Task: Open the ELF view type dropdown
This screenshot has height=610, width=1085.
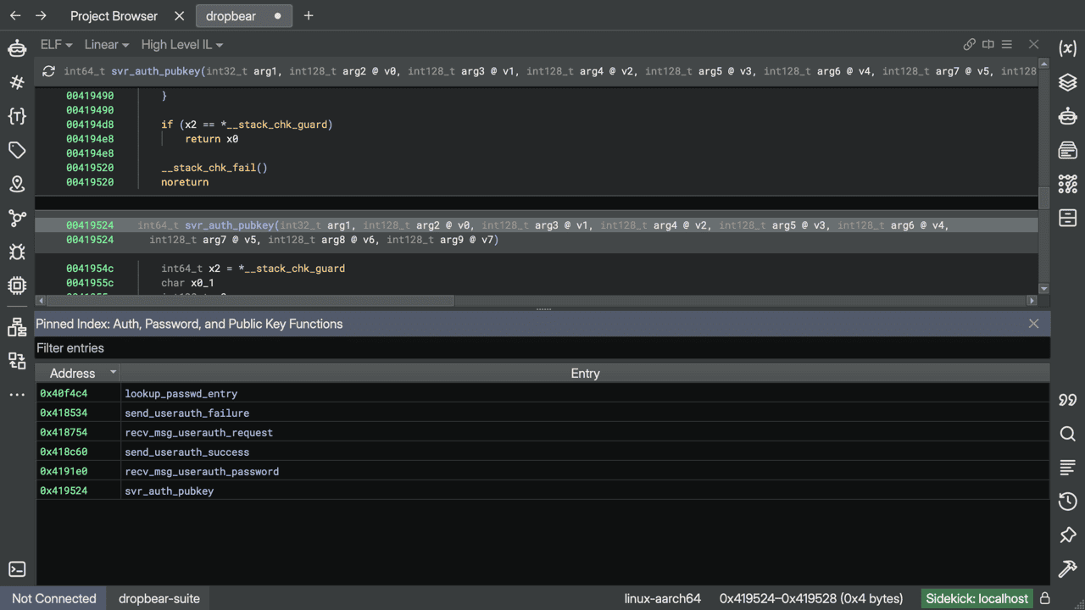Action: tap(57, 45)
